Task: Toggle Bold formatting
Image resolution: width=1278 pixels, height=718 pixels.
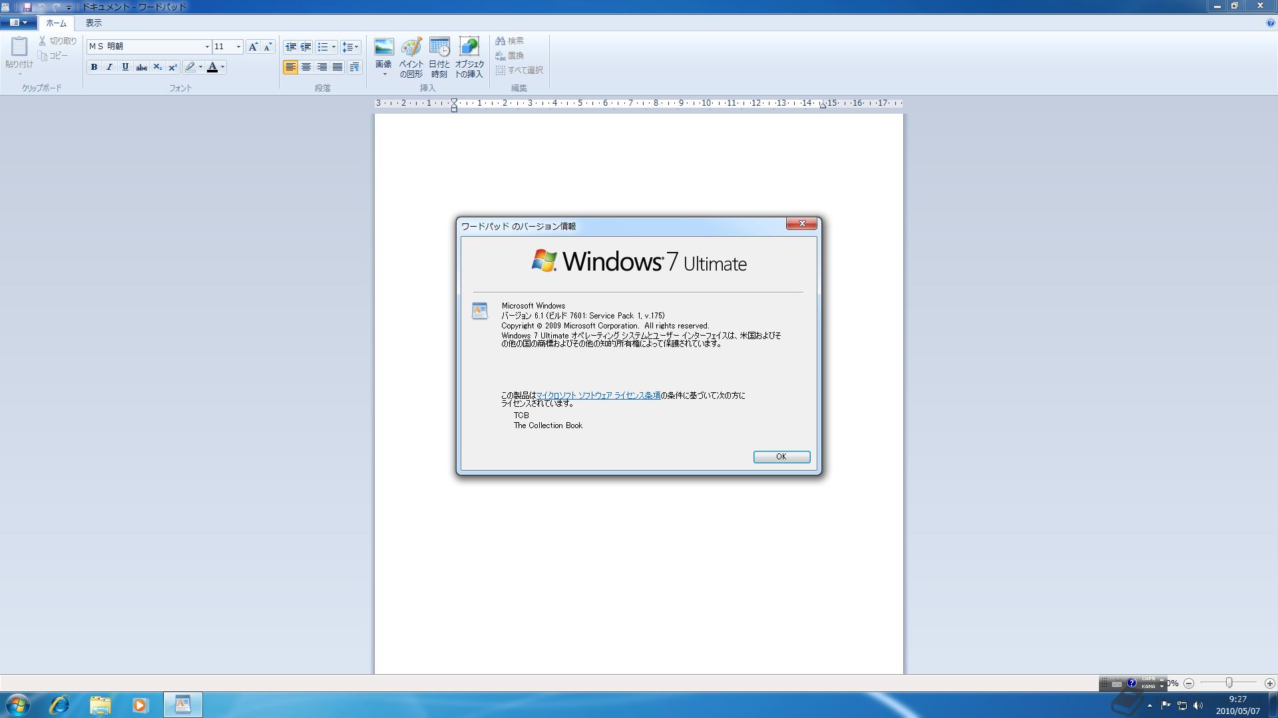Action: pyautogui.click(x=94, y=67)
